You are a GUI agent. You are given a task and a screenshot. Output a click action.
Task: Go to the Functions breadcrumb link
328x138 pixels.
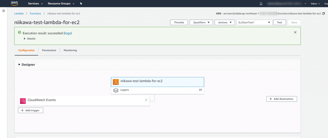(x=35, y=13)
